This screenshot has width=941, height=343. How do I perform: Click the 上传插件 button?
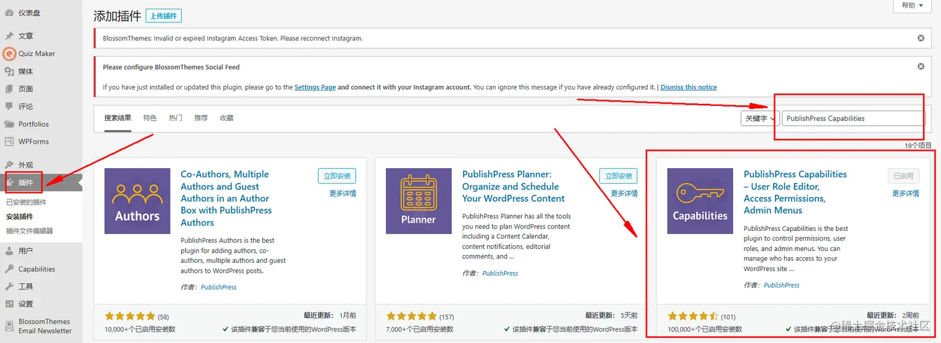pyautogui.click(x=164, y=16)
